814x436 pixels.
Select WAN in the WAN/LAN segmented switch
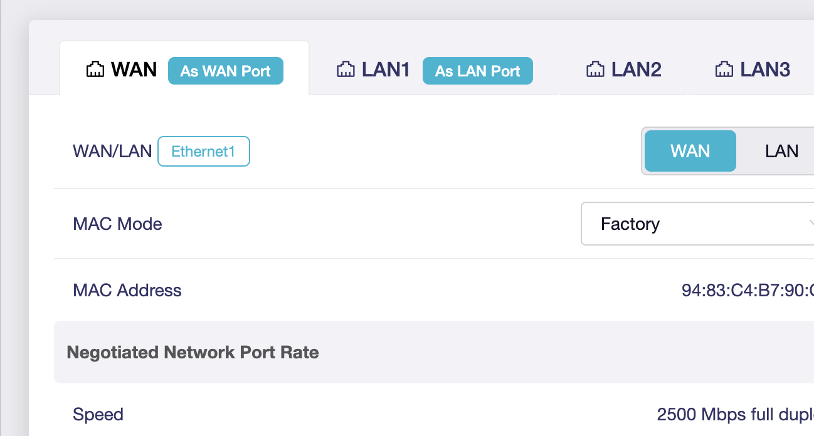coord(690,151)
